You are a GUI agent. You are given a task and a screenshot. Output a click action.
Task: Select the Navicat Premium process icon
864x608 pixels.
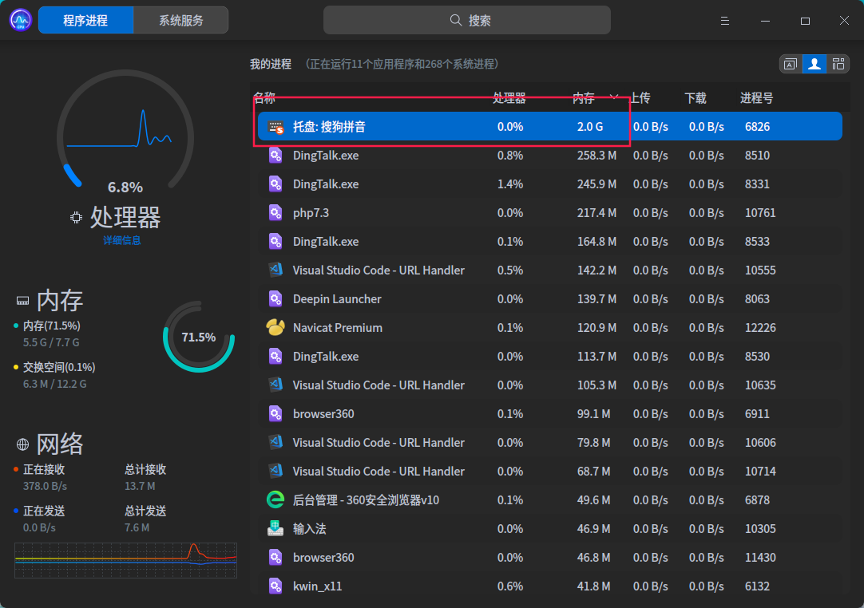point(275,328)
